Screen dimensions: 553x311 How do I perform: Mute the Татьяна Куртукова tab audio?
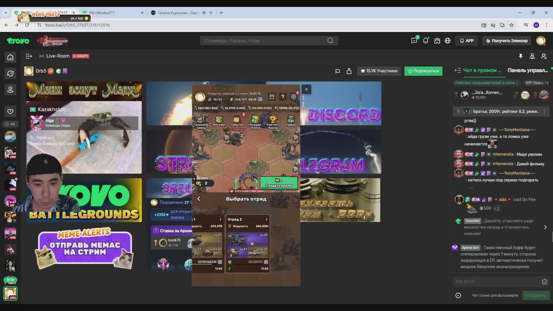[204, 13]
